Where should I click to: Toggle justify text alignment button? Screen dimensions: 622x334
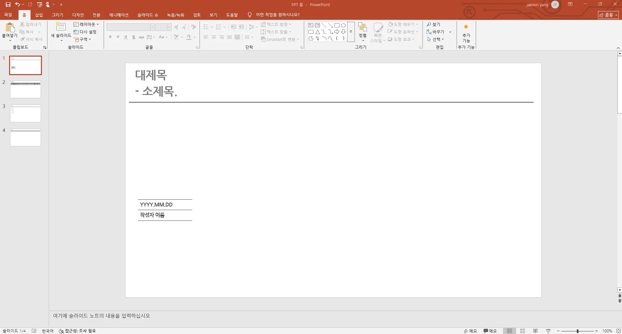[x=229, y=37]
